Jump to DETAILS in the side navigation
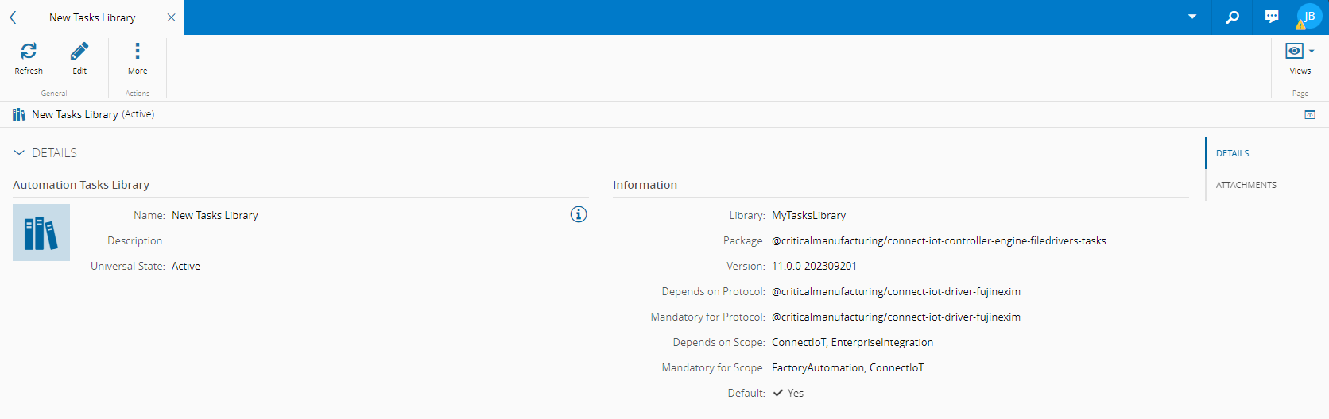Viewport: 1329px width, 419px height. pos(1232,153)
